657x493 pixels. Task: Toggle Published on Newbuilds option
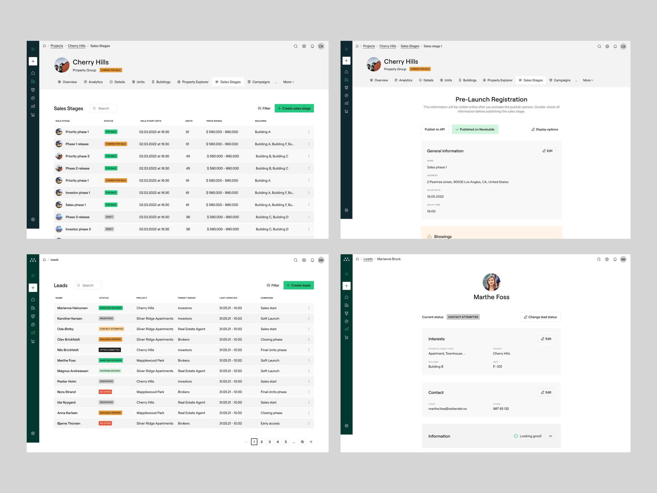[475, 129]
